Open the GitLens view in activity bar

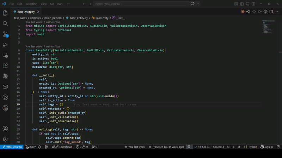click(5, 97)
